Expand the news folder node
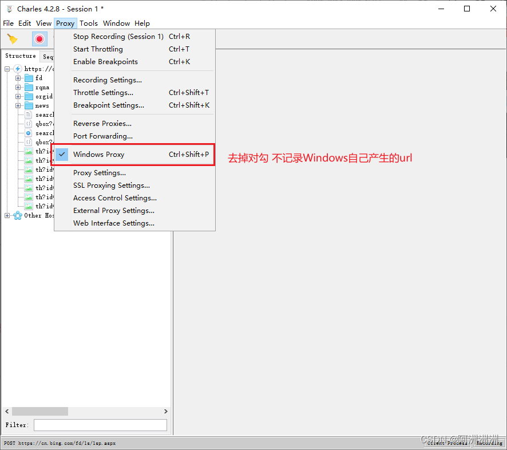This screenshot has width=507, height=450. (18, 105)
